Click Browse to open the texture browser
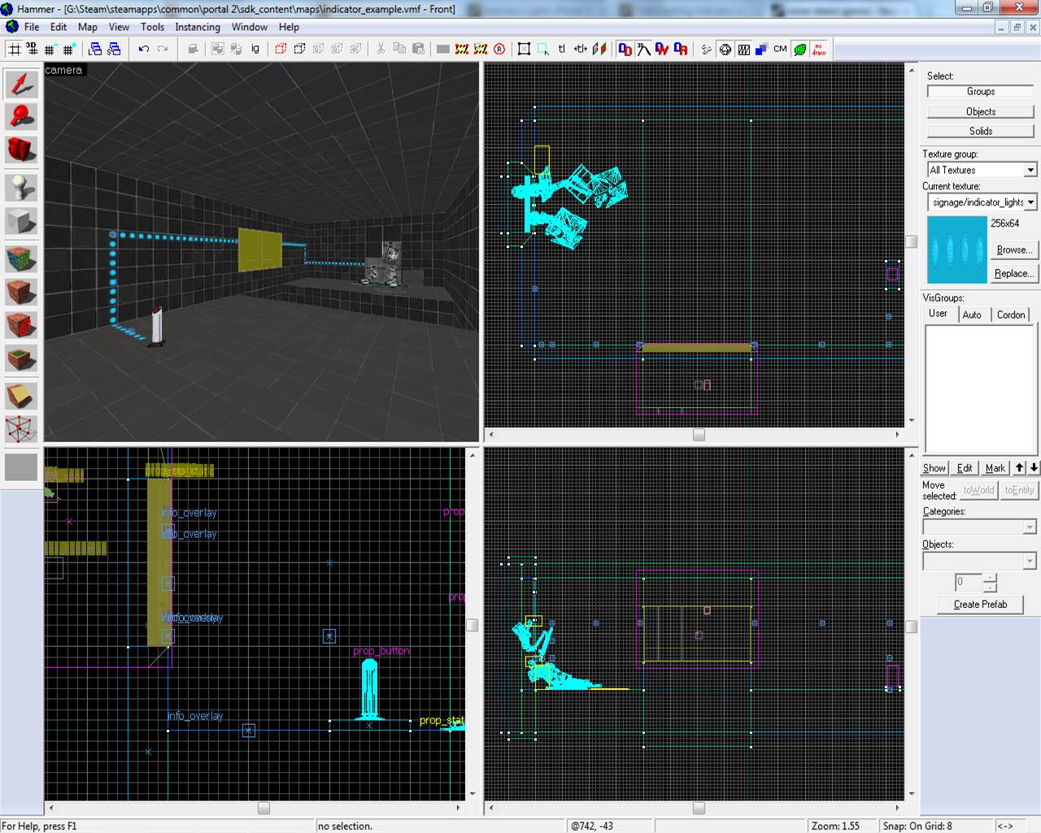The height and width of the screenshot is (833, 1041). coord(1014,249)
